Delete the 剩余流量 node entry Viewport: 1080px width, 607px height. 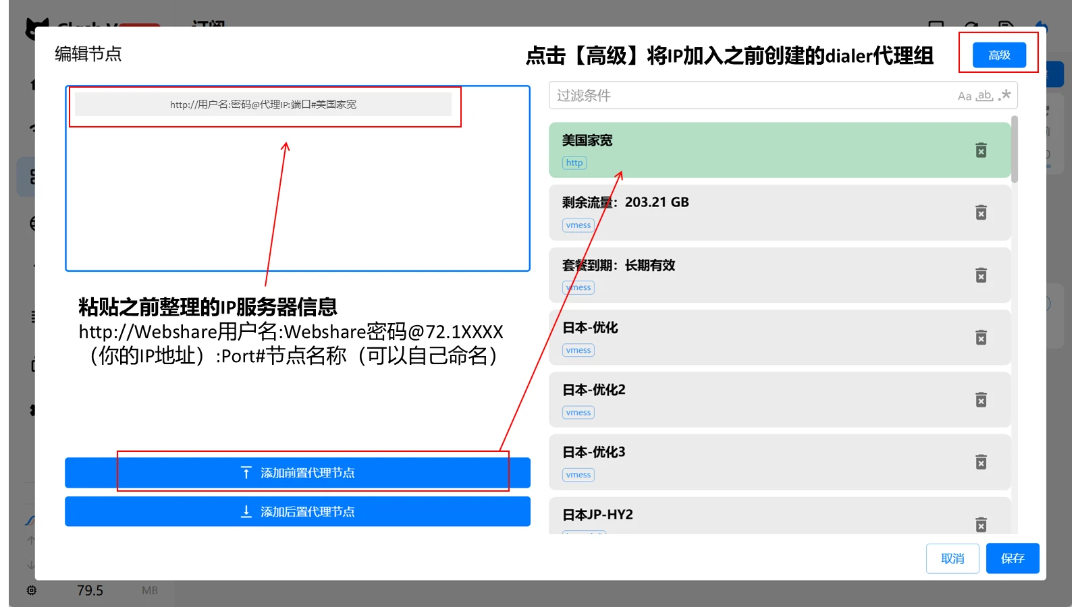[x=981, y=212]
